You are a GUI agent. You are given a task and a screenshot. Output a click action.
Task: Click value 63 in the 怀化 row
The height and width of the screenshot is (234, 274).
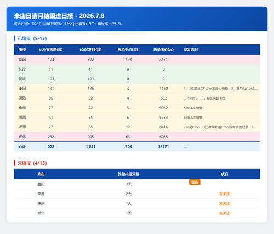tap(128, 137)
